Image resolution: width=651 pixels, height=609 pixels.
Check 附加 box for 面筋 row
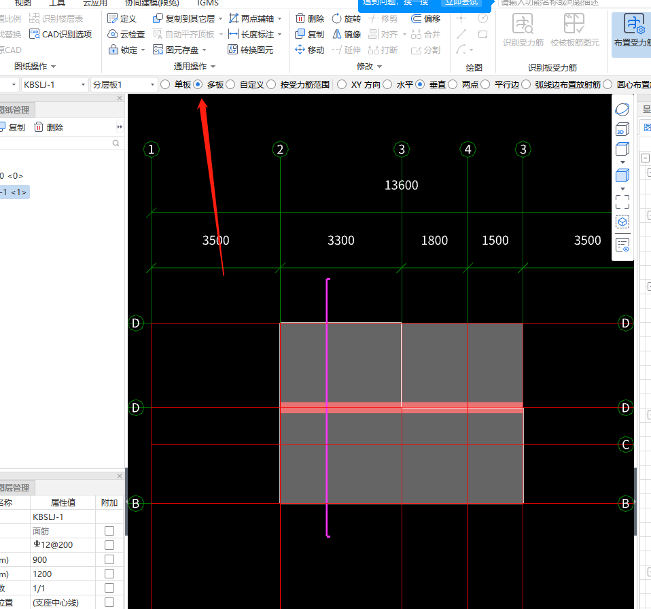[109, 531]
